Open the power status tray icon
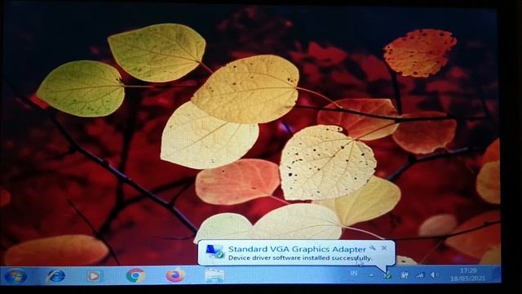 click(x=405, y=274)
